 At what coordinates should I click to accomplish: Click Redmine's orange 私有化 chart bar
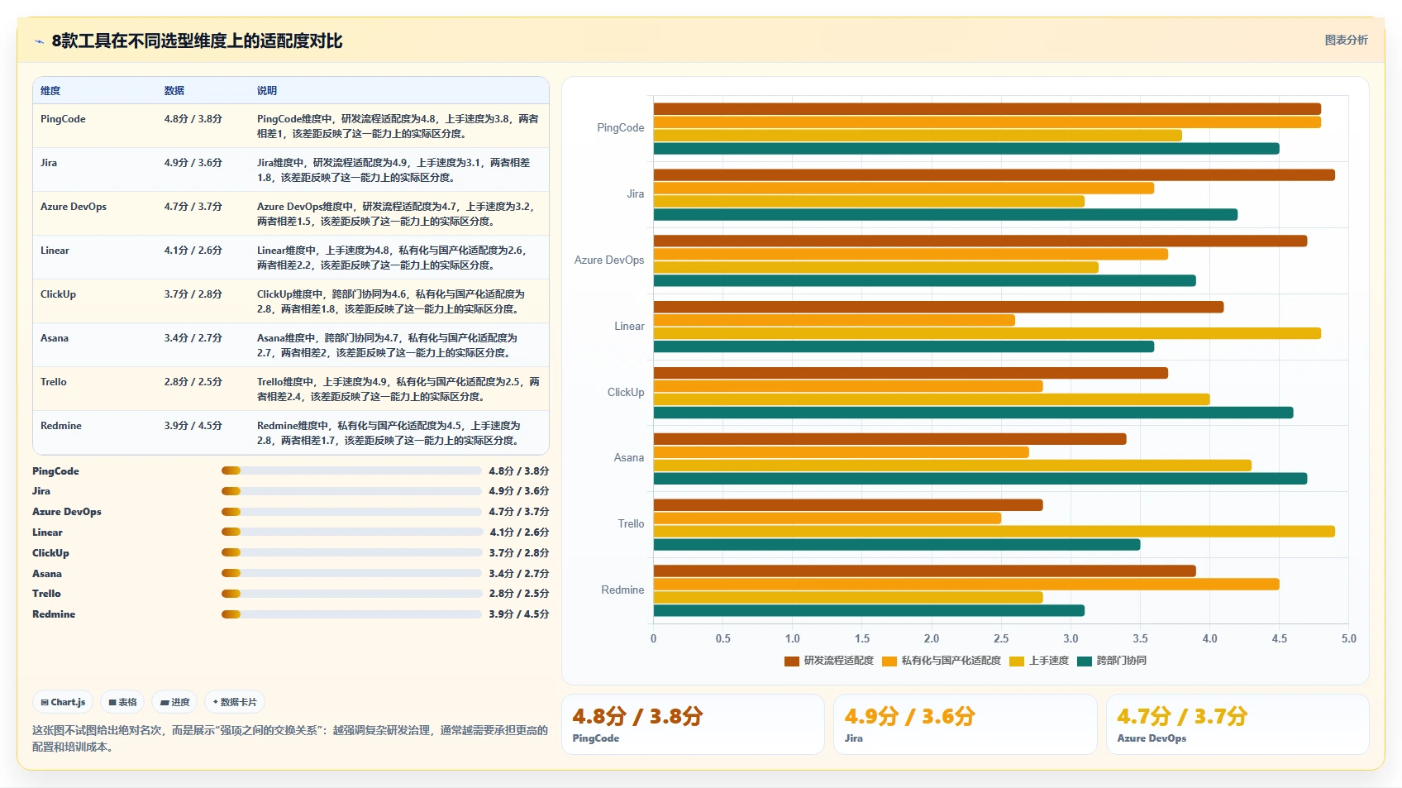point(966,585)
